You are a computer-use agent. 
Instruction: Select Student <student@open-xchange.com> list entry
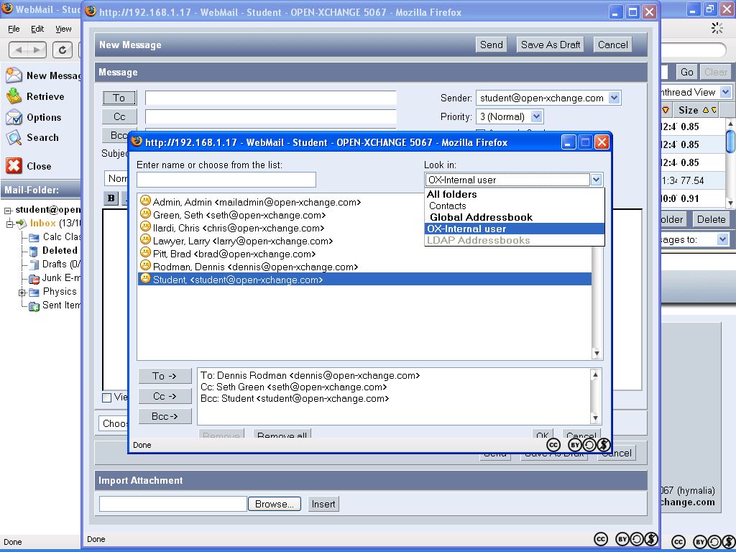click(364, 280)
